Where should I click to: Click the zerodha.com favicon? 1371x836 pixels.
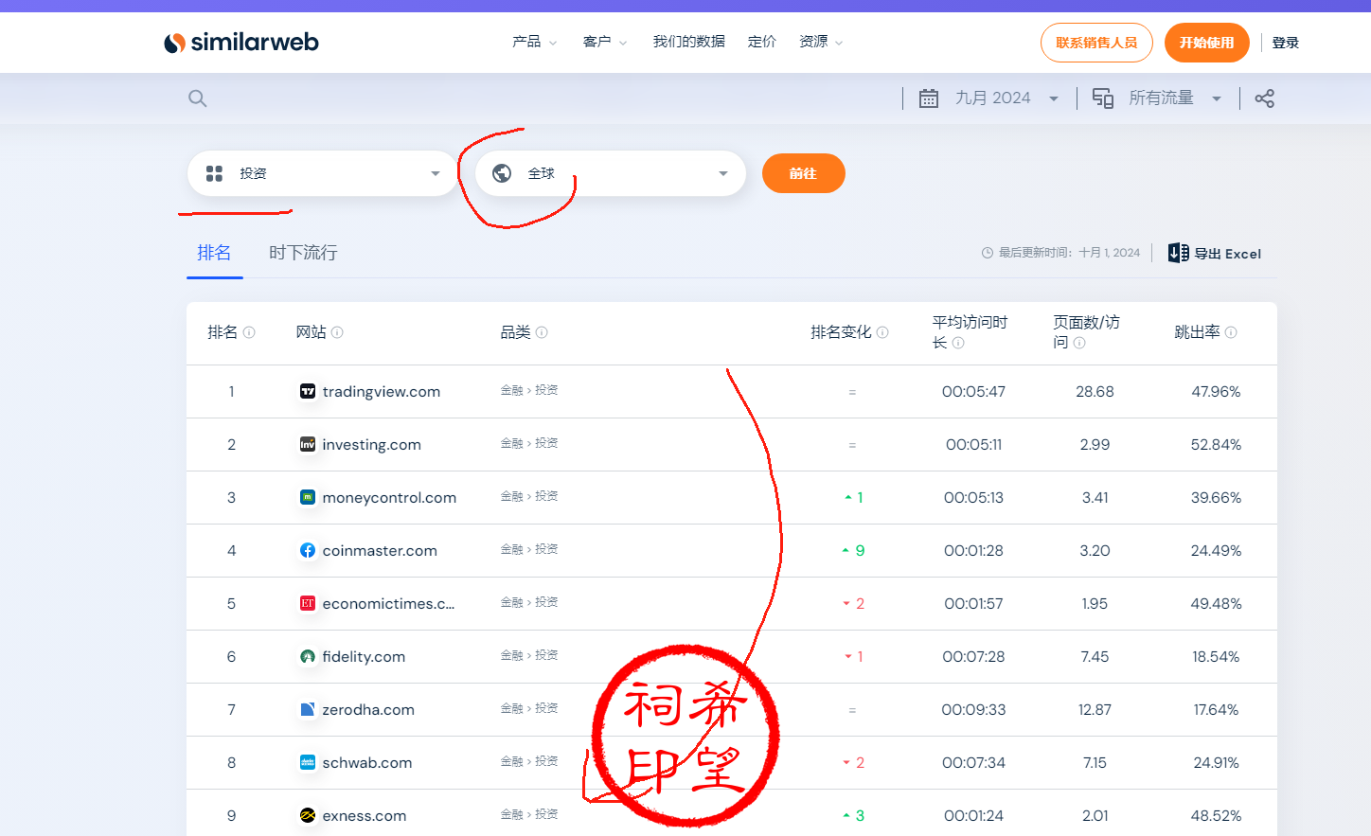(308, 709)
